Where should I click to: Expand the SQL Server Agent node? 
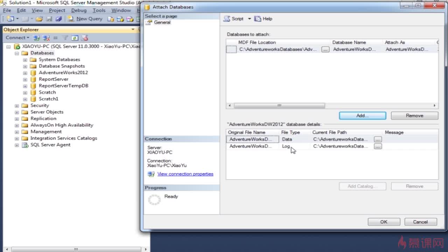point(17,145)
